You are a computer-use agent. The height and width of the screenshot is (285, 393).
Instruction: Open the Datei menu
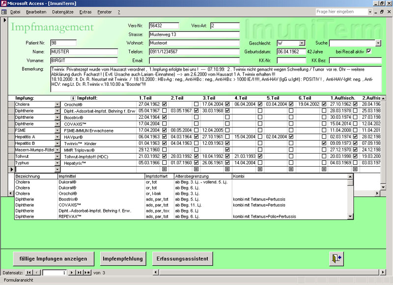(x=15, y=12)
